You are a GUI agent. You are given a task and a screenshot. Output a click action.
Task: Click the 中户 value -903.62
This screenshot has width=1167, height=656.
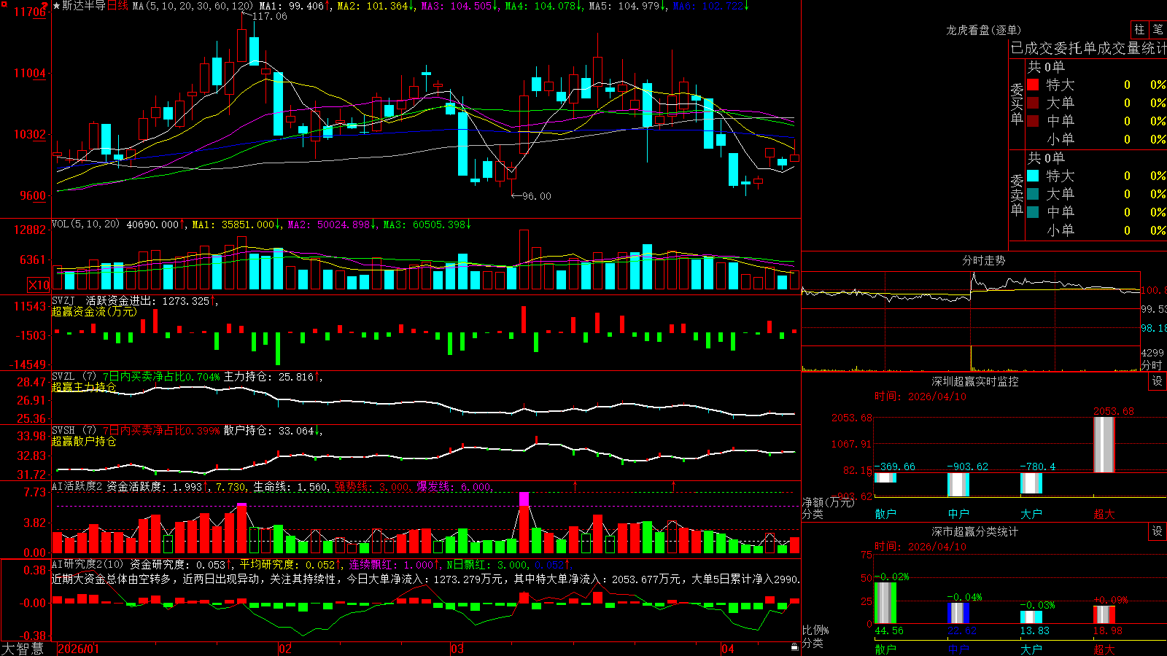967,466
